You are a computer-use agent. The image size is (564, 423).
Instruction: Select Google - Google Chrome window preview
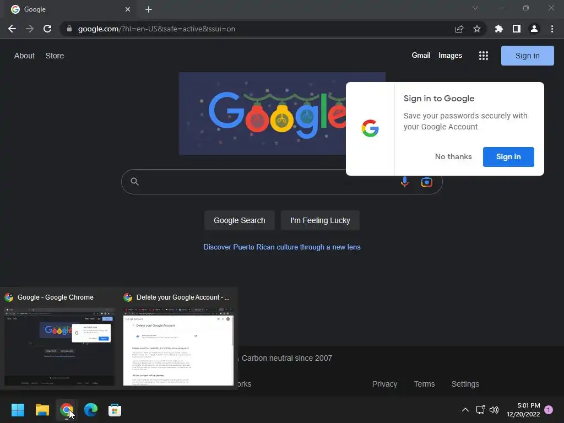tap(59, 339)
